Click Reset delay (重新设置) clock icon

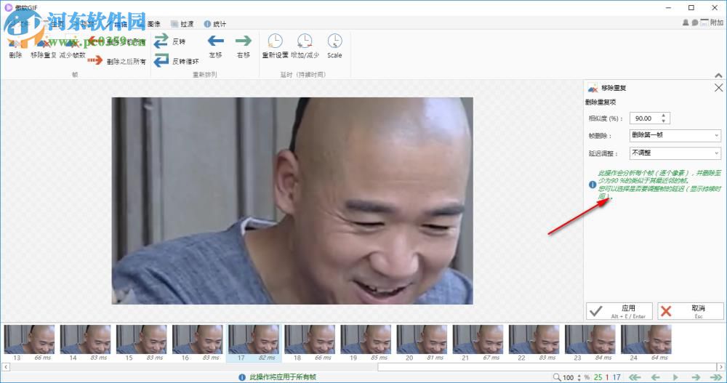coord(275,41)
